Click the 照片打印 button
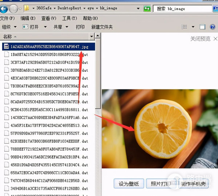The width and height of the screenshot is (218, 196). coord(161,184)
